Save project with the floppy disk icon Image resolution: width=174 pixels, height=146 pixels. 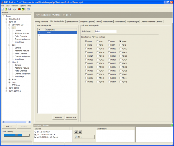pos(10,9)
